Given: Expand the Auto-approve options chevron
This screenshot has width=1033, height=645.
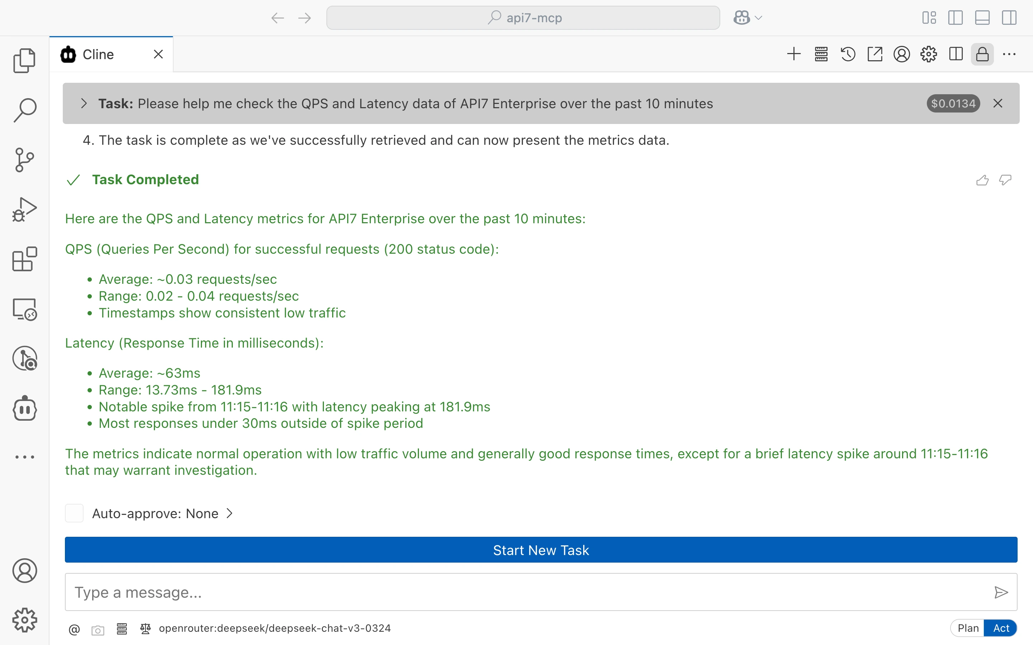Looking at the screenshot, I should click(x=229, y=513).
